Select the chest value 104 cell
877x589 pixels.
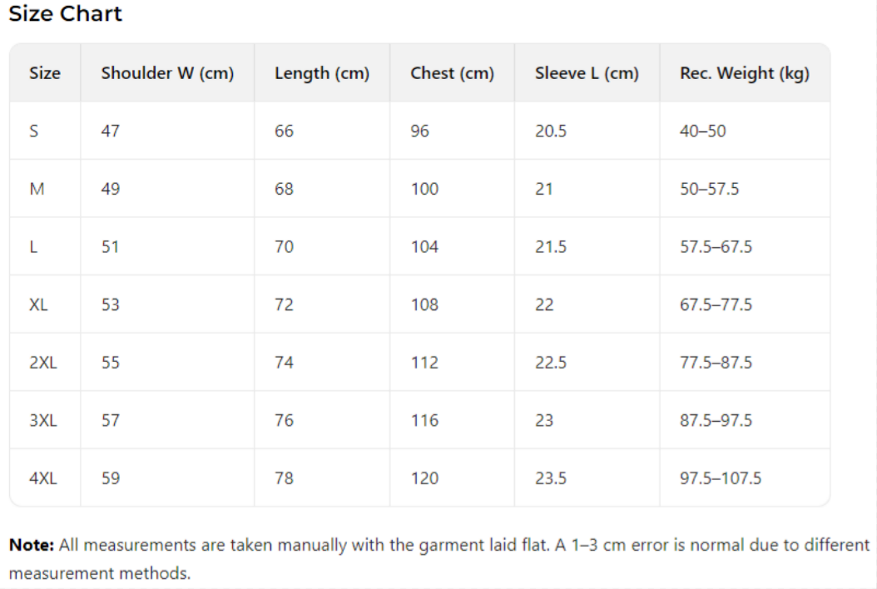(424, 247)
